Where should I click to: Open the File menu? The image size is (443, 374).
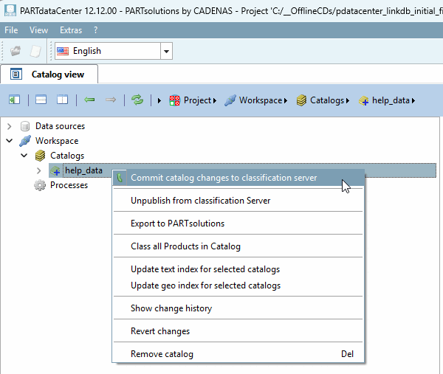pos(11,30)
